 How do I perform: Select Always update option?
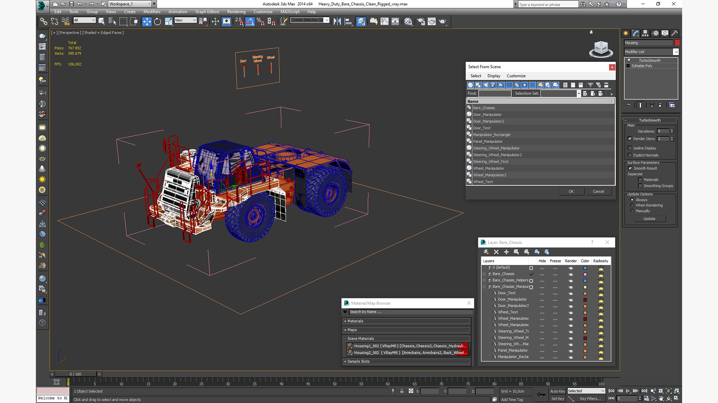pos(632,200)
